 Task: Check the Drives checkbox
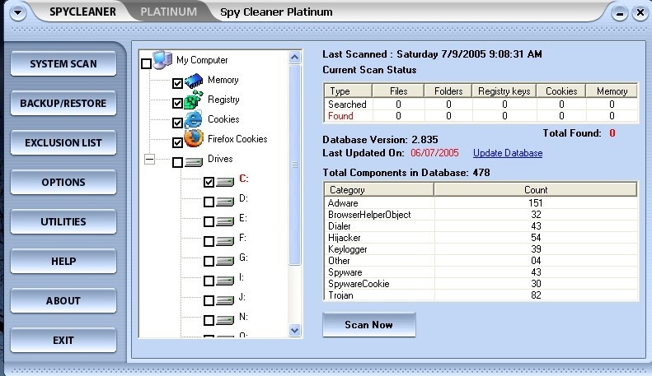177,162
